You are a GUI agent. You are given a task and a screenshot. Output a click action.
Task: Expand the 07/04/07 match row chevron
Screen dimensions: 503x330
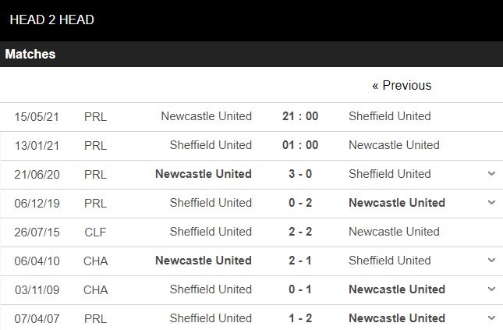point(491,318)
